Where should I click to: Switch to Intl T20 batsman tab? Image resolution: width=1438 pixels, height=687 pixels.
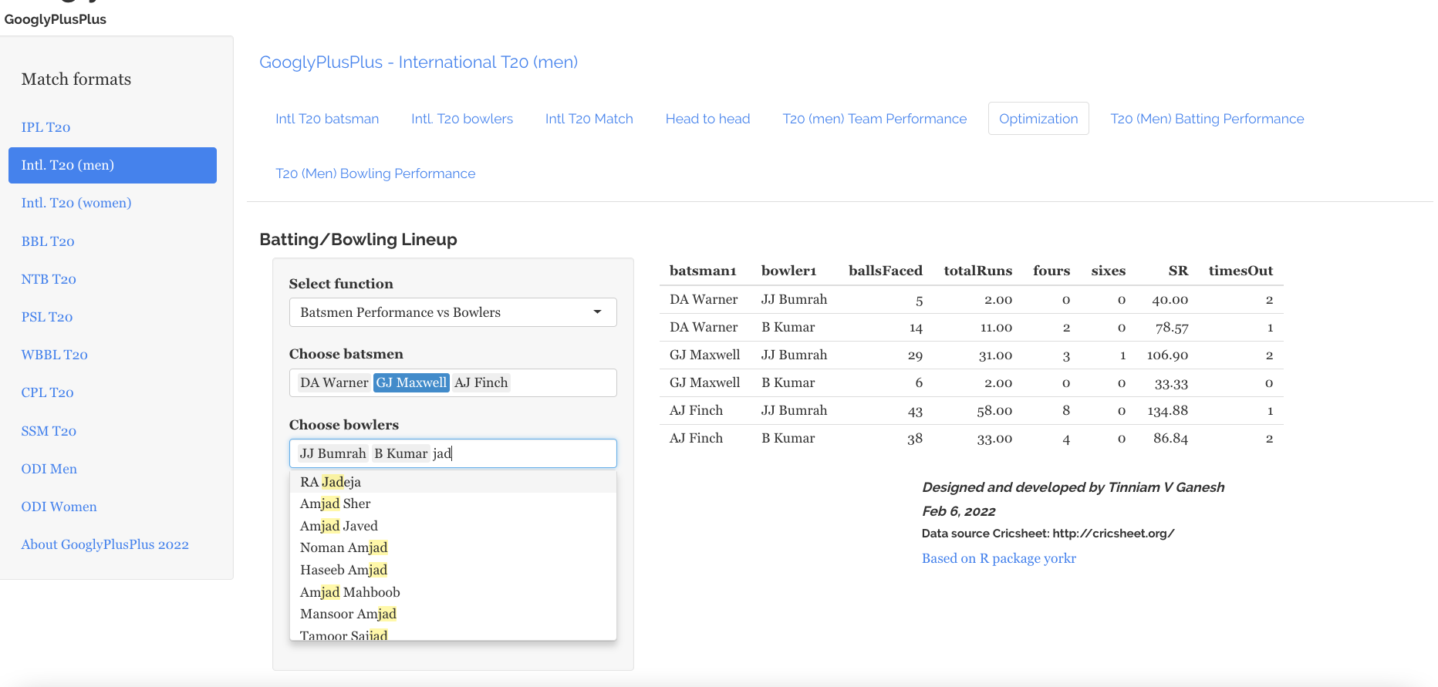327,119
